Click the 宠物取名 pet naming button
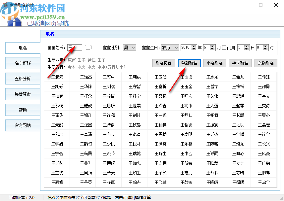The width and height of the screenshot is (284, 201). [266, 63]
